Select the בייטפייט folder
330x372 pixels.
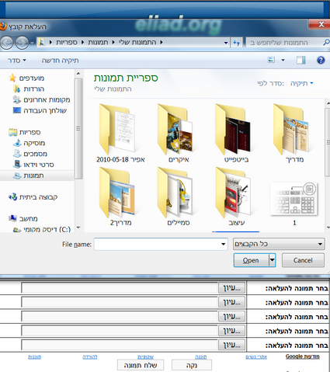click(x=236, y=133)
